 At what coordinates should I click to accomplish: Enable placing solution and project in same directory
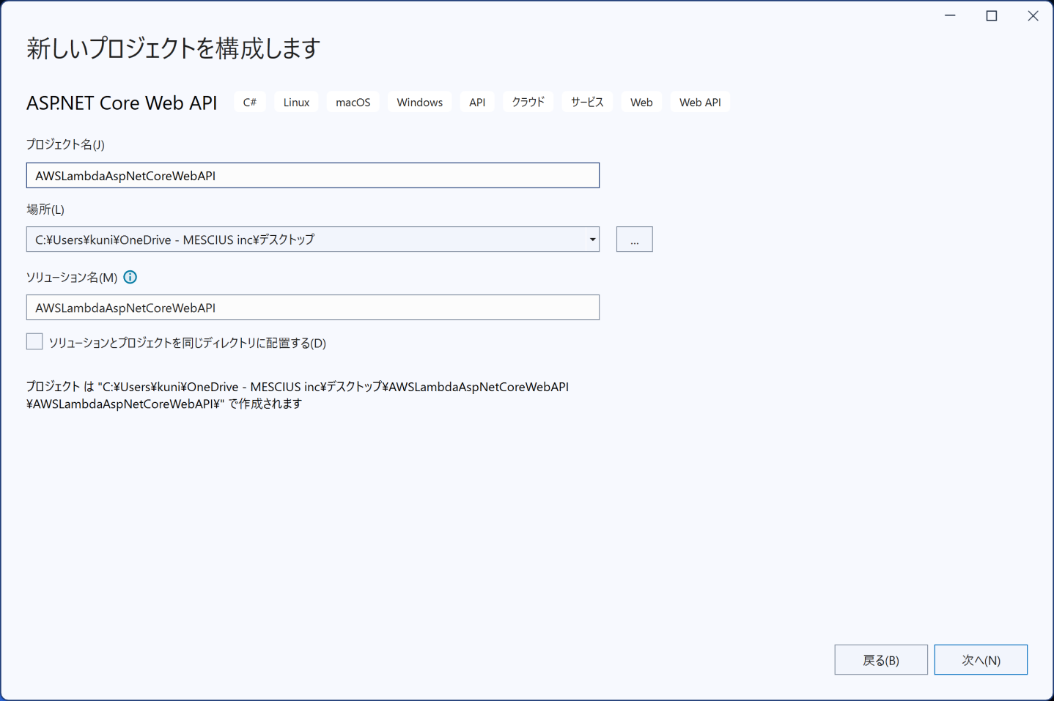(x=34, y=341)
